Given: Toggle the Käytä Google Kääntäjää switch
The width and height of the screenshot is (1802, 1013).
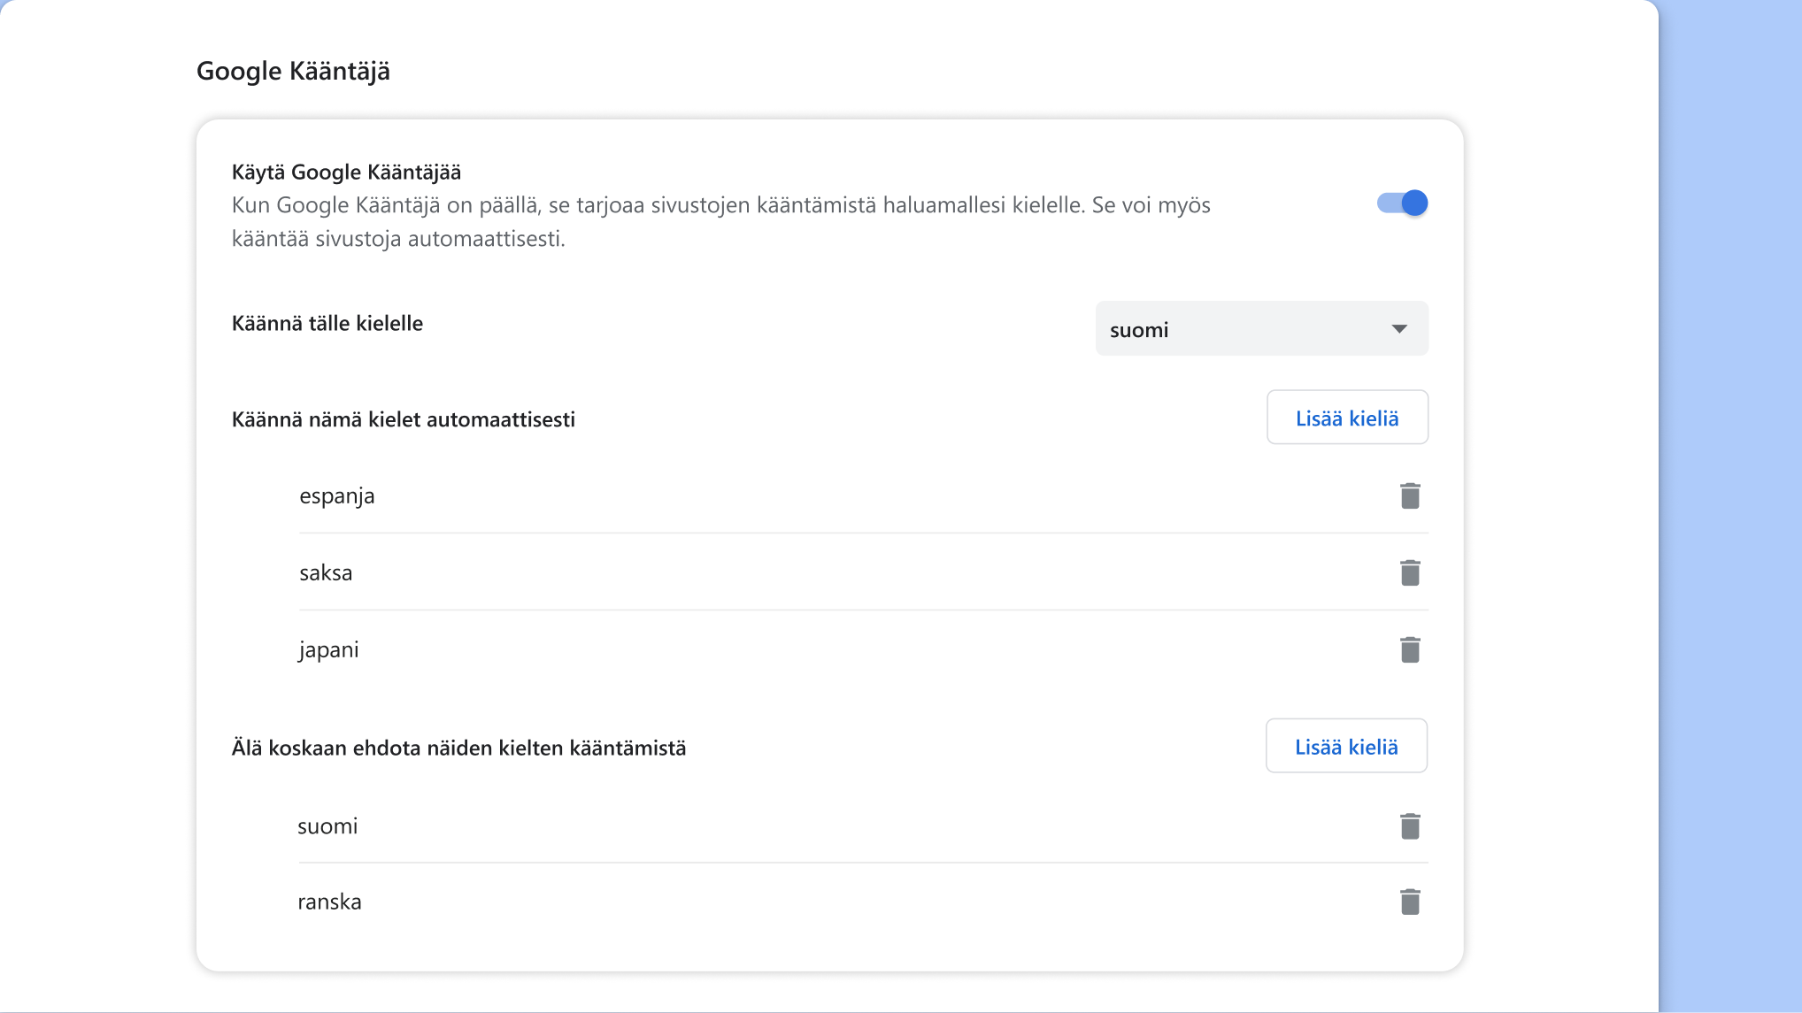Looking at the screenshot, I should tap(1402, 203).
